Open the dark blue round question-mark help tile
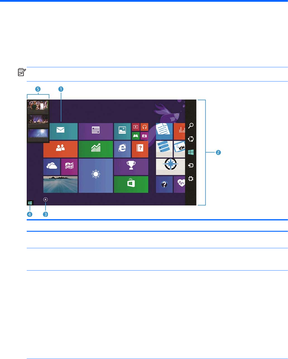This screenshot has height=359, width=288. (x=164, y=184)
